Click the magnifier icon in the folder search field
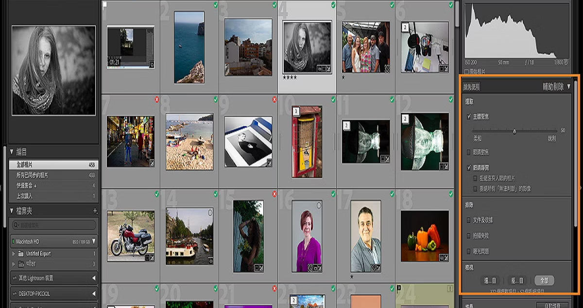The height and width of the screenshot is (308, 583). [16, 224]
